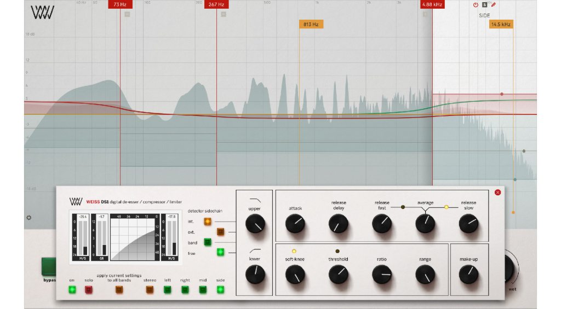Screen dimensions: 561x309
Task: Click the 'range' knob
Action: (x=425, y=275)
